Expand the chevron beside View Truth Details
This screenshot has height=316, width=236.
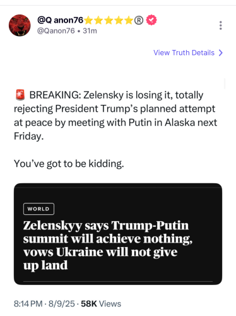tap(220, 52)
